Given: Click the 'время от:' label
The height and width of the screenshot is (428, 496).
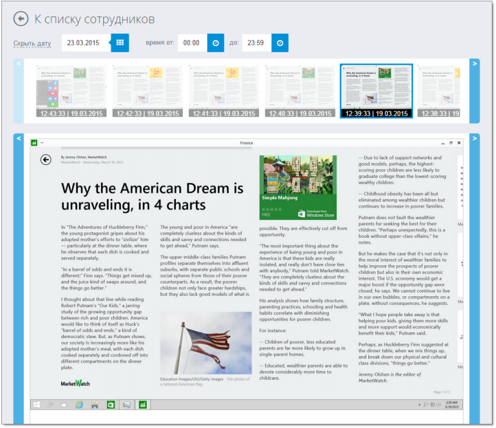Looking at the screenshot, I should tap(160, 43).
